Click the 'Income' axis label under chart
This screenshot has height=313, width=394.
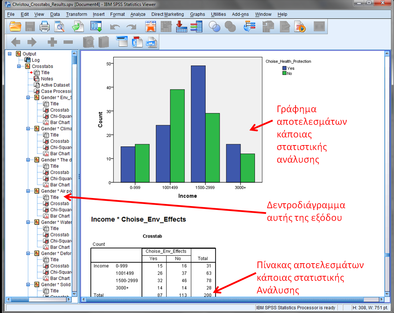pyautogui.click(x=187, y=196)
